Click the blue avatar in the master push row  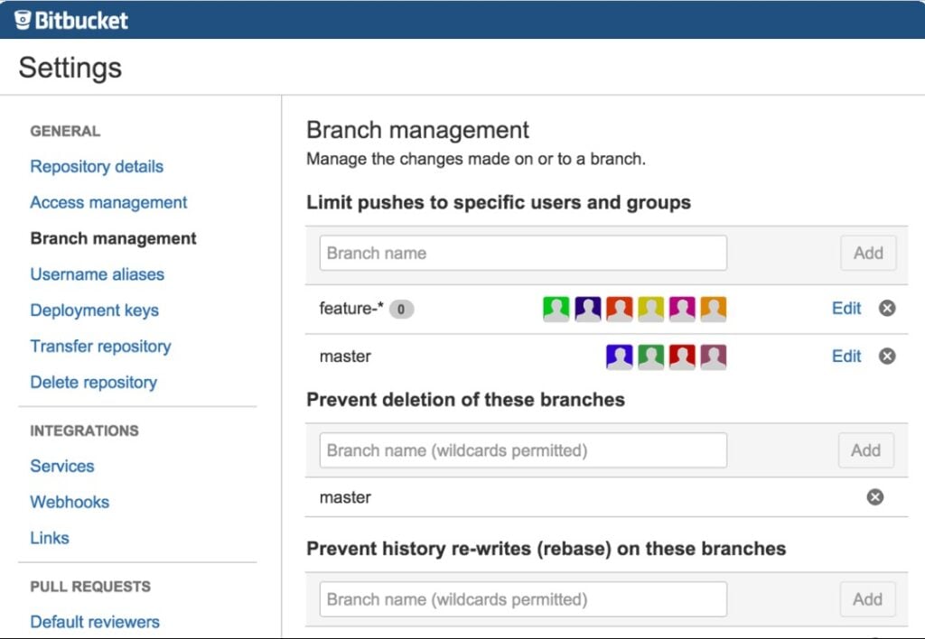point(620,357)
